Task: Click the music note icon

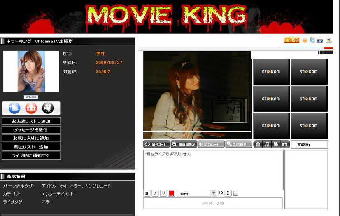Action: click(x=267, y=144)
